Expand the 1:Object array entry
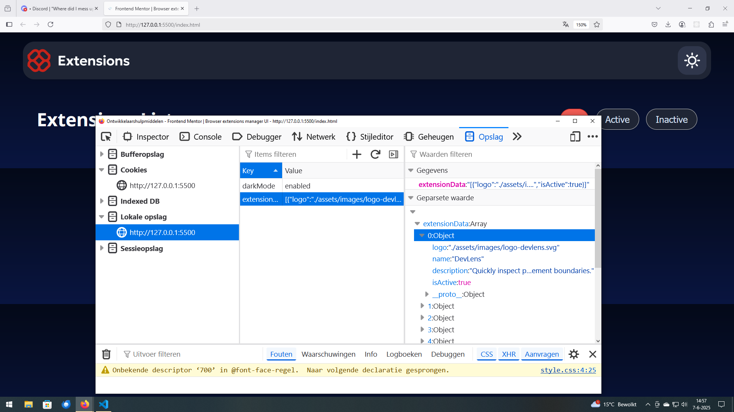This screenshot has height=412, width=734. [x=422, y=306]
